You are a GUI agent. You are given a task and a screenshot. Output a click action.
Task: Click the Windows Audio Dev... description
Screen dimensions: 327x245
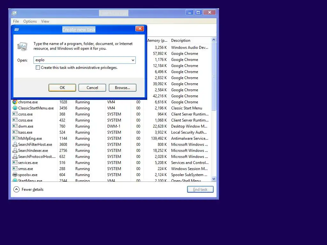coord(190,48)
